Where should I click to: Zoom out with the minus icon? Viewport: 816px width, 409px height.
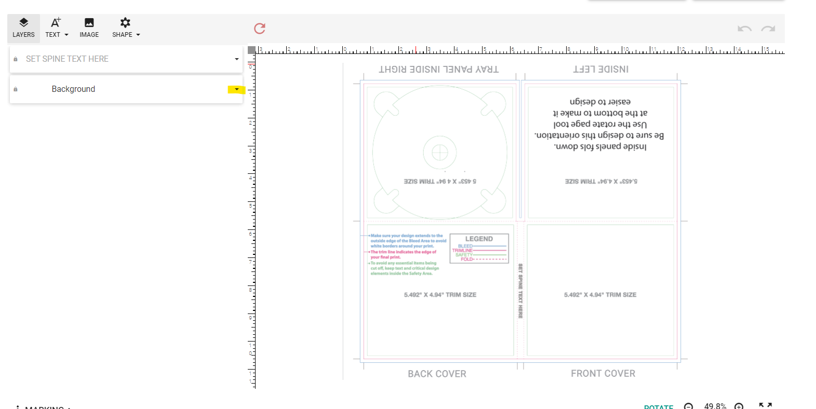[688, 406]
